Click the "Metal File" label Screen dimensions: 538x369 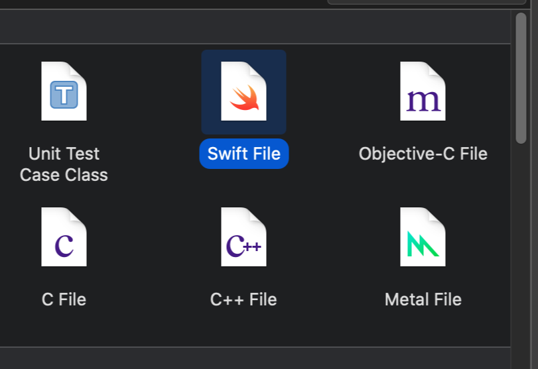423,299
